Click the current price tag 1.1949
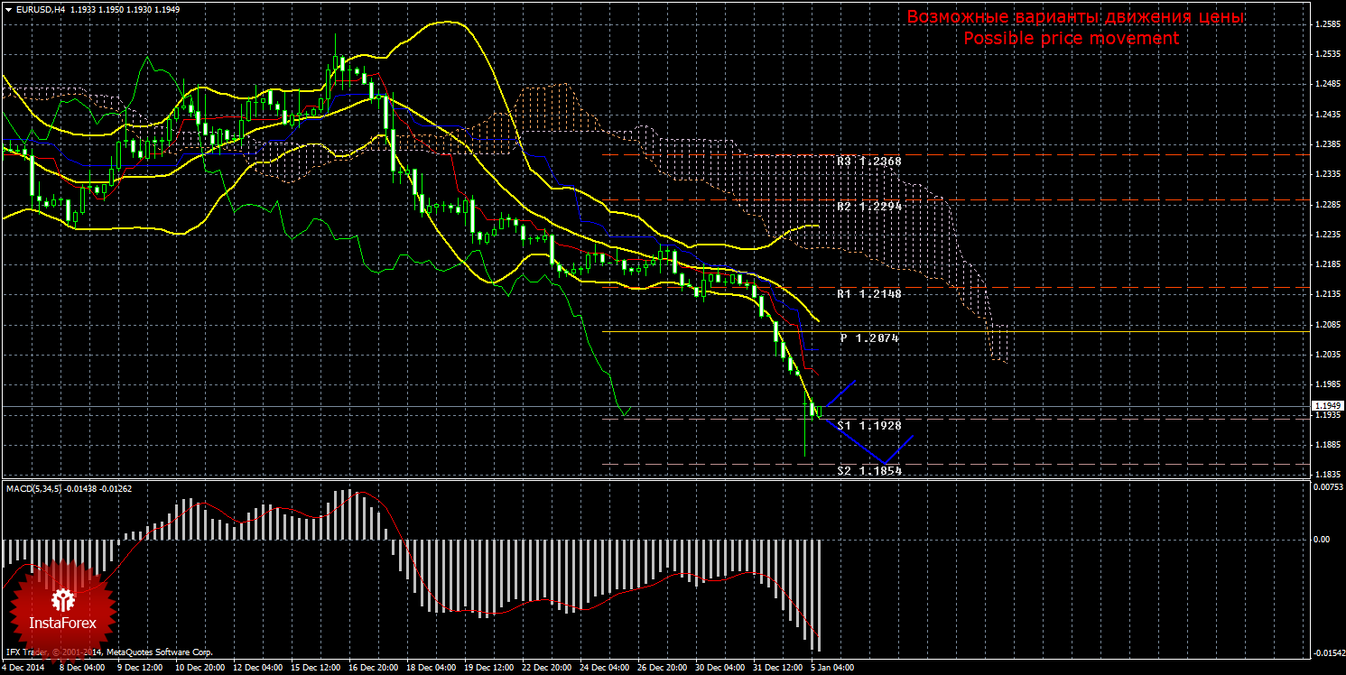This screenshot has width=1346, height=675. point(1325,405)
